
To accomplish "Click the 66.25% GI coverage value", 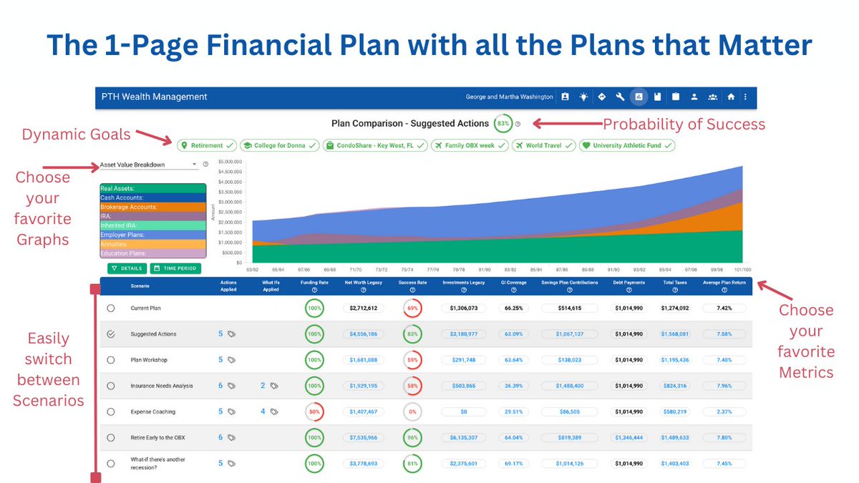I will point(513,308).
